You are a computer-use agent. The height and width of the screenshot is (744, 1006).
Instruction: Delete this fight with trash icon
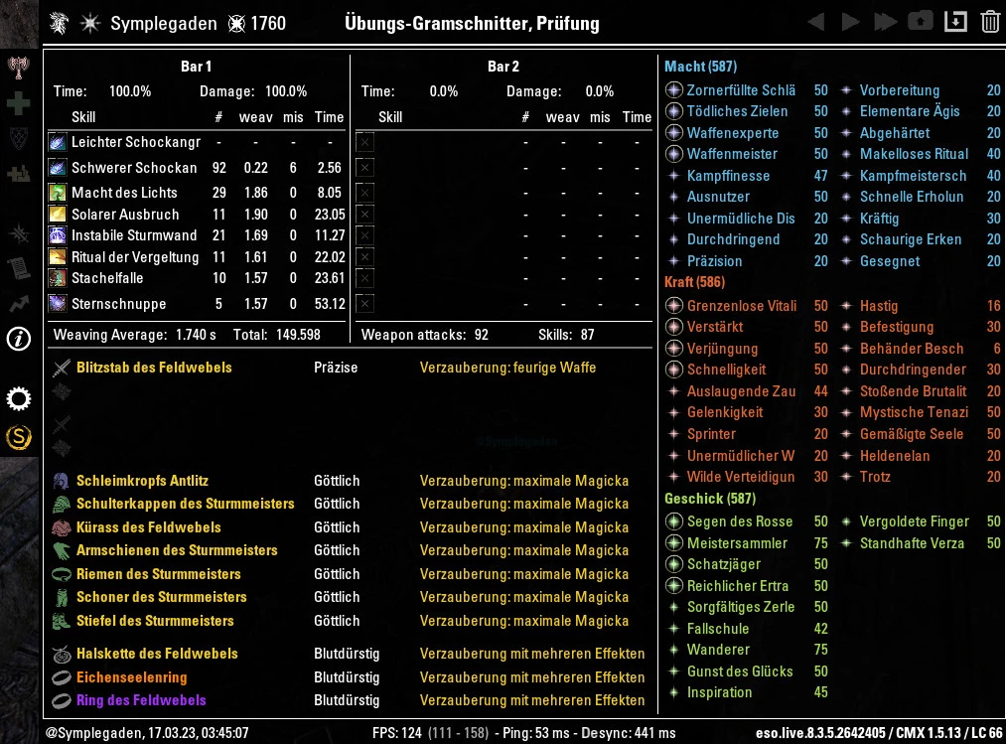click(989, 22)
